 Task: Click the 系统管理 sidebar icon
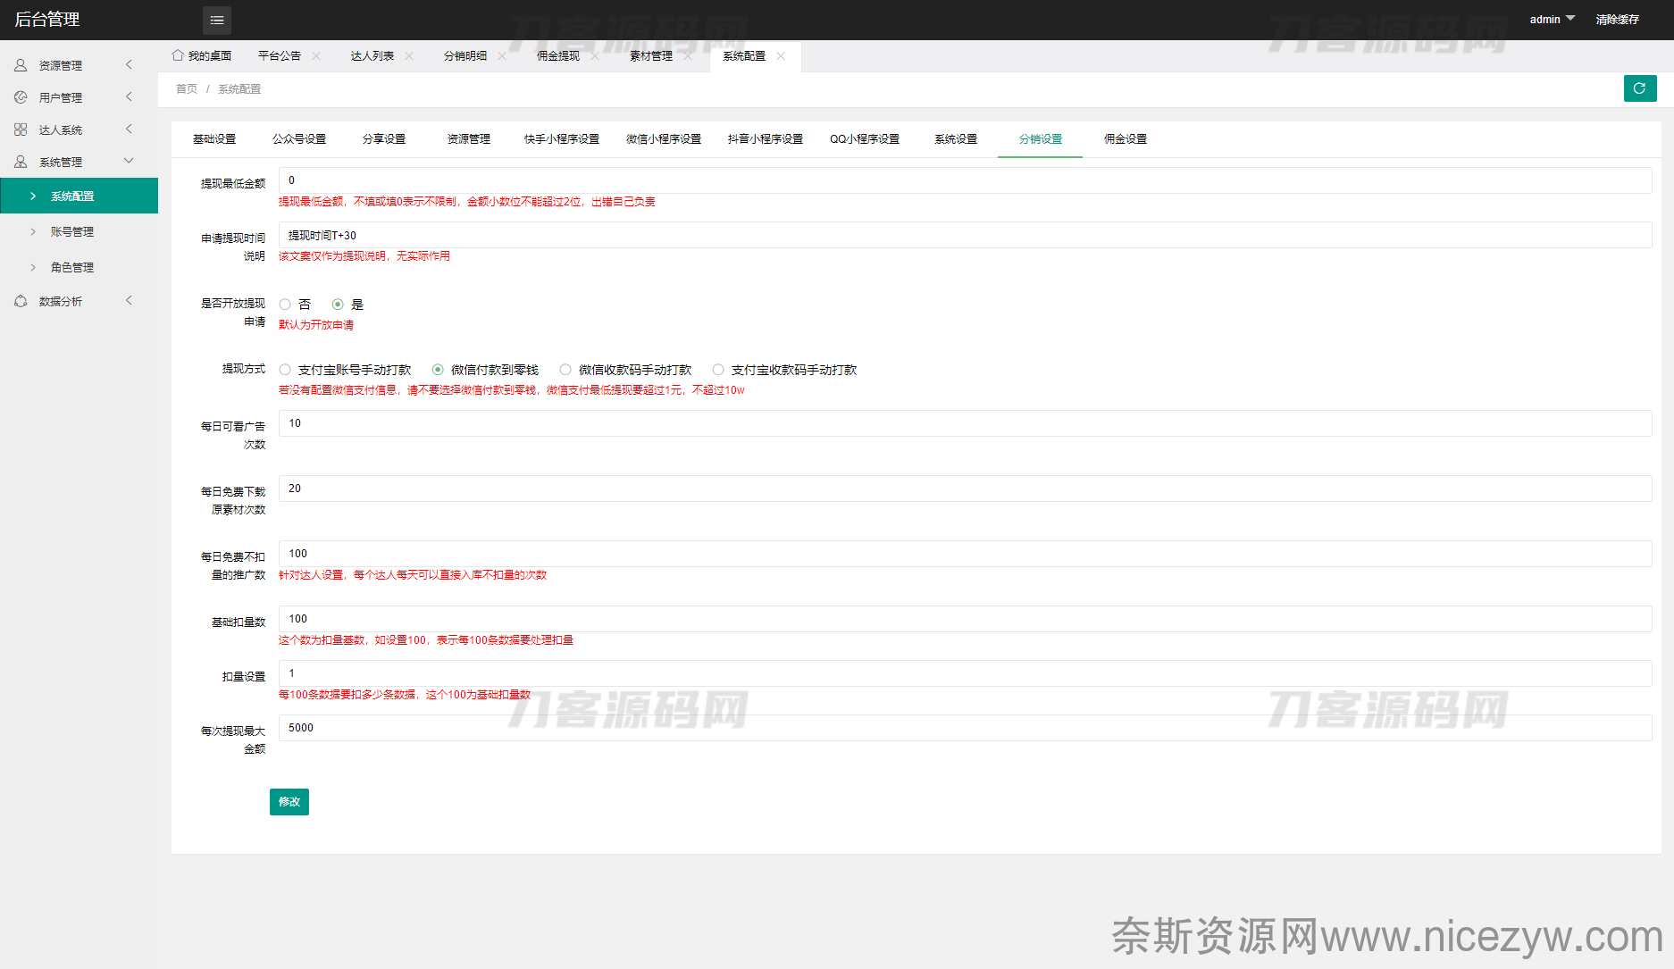(21, 162)
